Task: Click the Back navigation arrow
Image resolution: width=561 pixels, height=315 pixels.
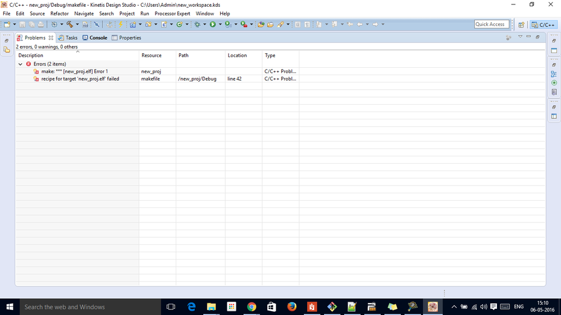Action: [x=359, y=24]
